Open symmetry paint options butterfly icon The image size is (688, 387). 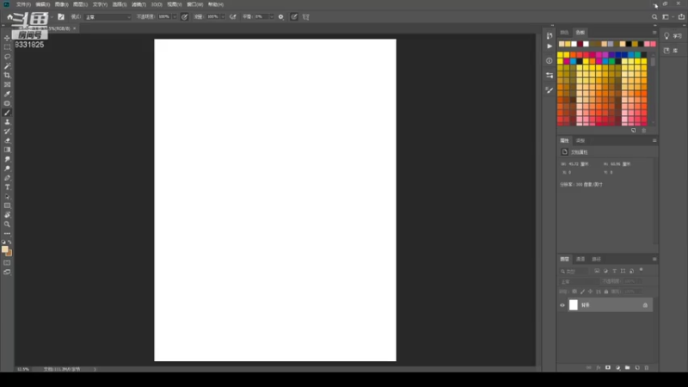(306, 16)
